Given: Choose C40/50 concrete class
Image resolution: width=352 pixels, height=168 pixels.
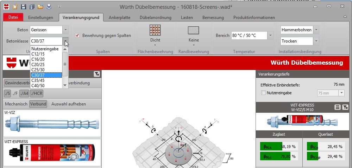Looking at the screenshot, I should coord(46,85).
